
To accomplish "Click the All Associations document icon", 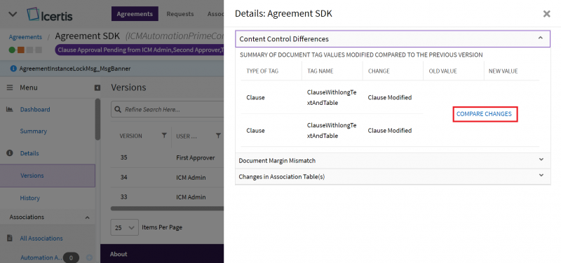I will [x=10, y=238].
